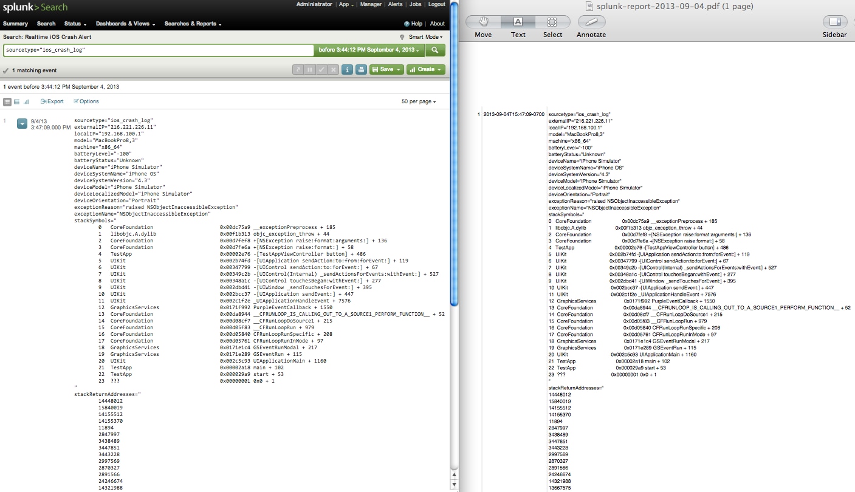Go to the Search tab in navigation

click(46, 24)
